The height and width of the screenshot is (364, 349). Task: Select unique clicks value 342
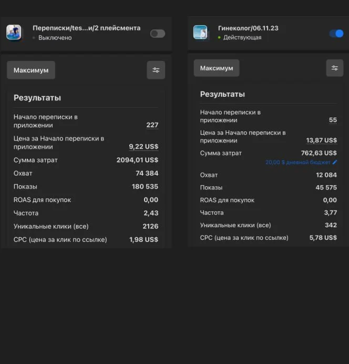(331, 225)
